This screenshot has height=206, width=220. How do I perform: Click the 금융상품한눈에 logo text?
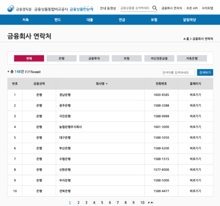pos(81,9)
